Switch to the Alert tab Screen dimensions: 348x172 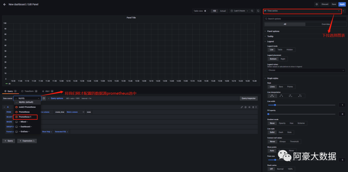47,91
